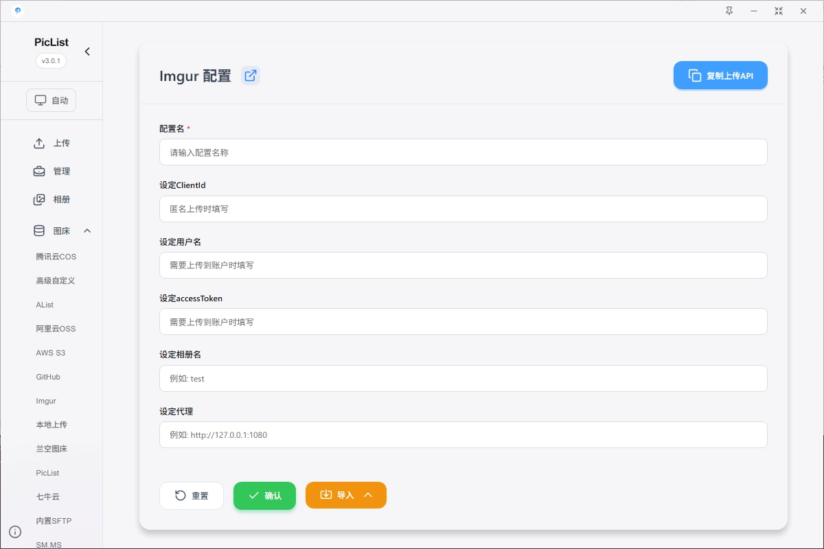Screen dimensions: 824x549
Task: Select GitHub picture bed
Action: 48,377
